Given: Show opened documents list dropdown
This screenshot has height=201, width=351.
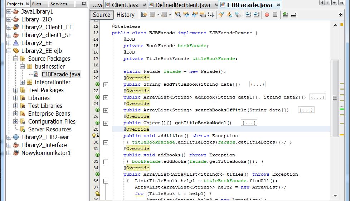Looking at the screenshot, I should pyautogui.click(x=334, y=3).
